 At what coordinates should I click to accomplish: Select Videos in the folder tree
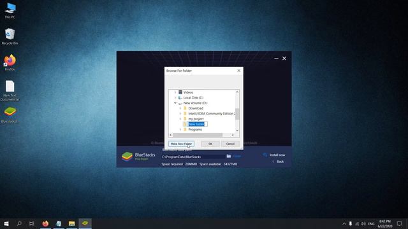pyautogui.click(x=188, y=92)
